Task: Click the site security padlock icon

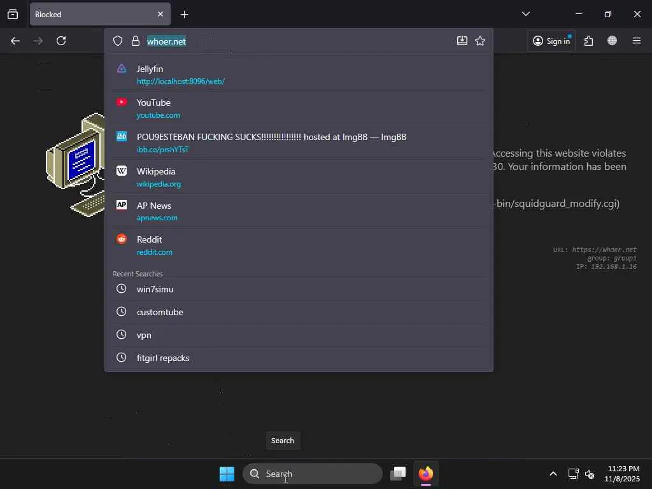Action: [136, 41]
